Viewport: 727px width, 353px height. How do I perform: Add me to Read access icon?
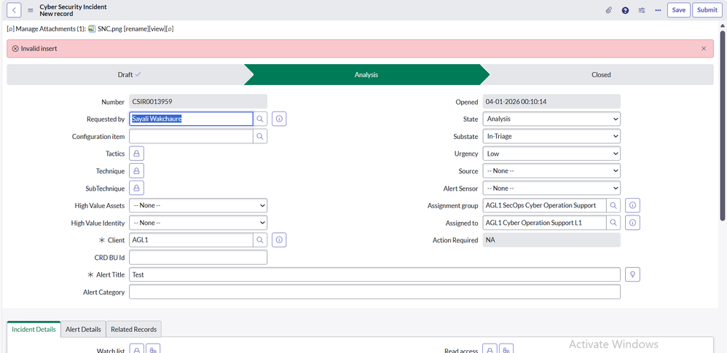tap(506, 350)
